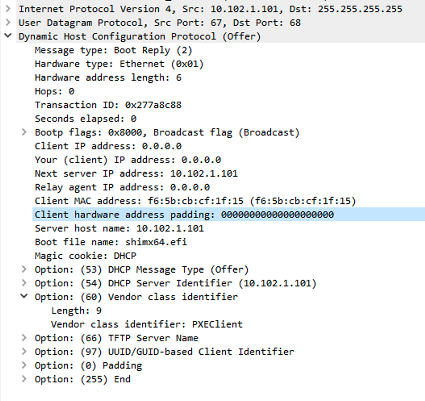Collapse the Dynamic Host Configuration Protocol section

pos(9,36)
